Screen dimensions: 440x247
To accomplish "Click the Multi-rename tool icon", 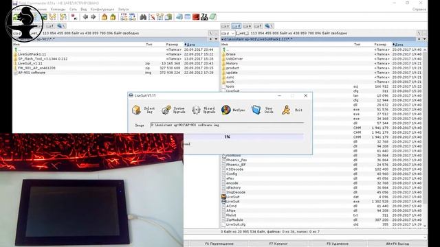I will pos(151,17).
